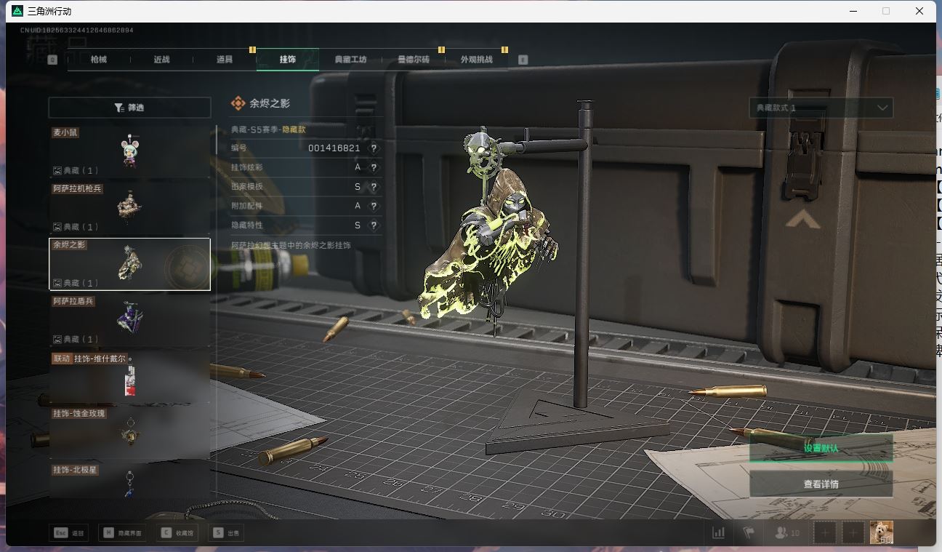The height and width of the screenshot is (552, 942).
Task: Click the flag icon in bottom bar
Action: point(748,532)
